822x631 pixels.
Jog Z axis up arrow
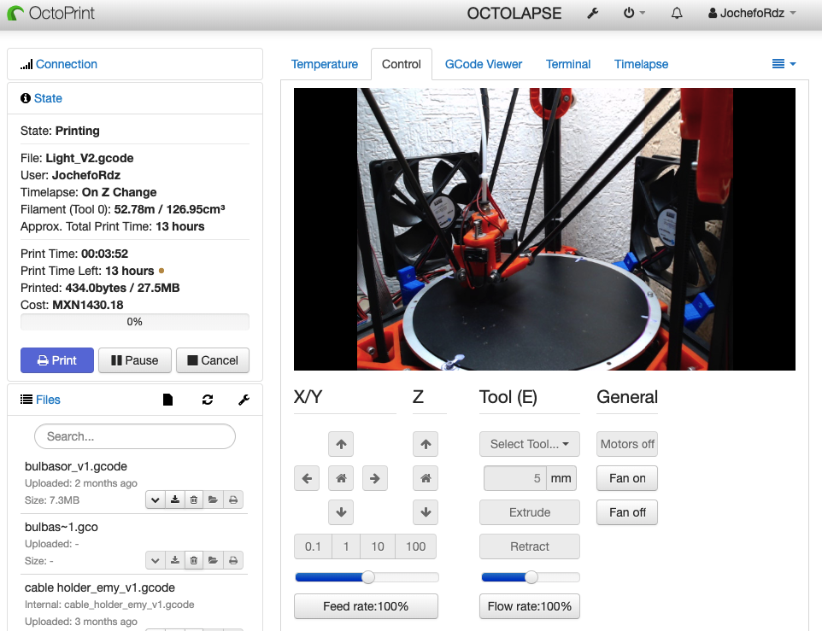pos(426,445)
